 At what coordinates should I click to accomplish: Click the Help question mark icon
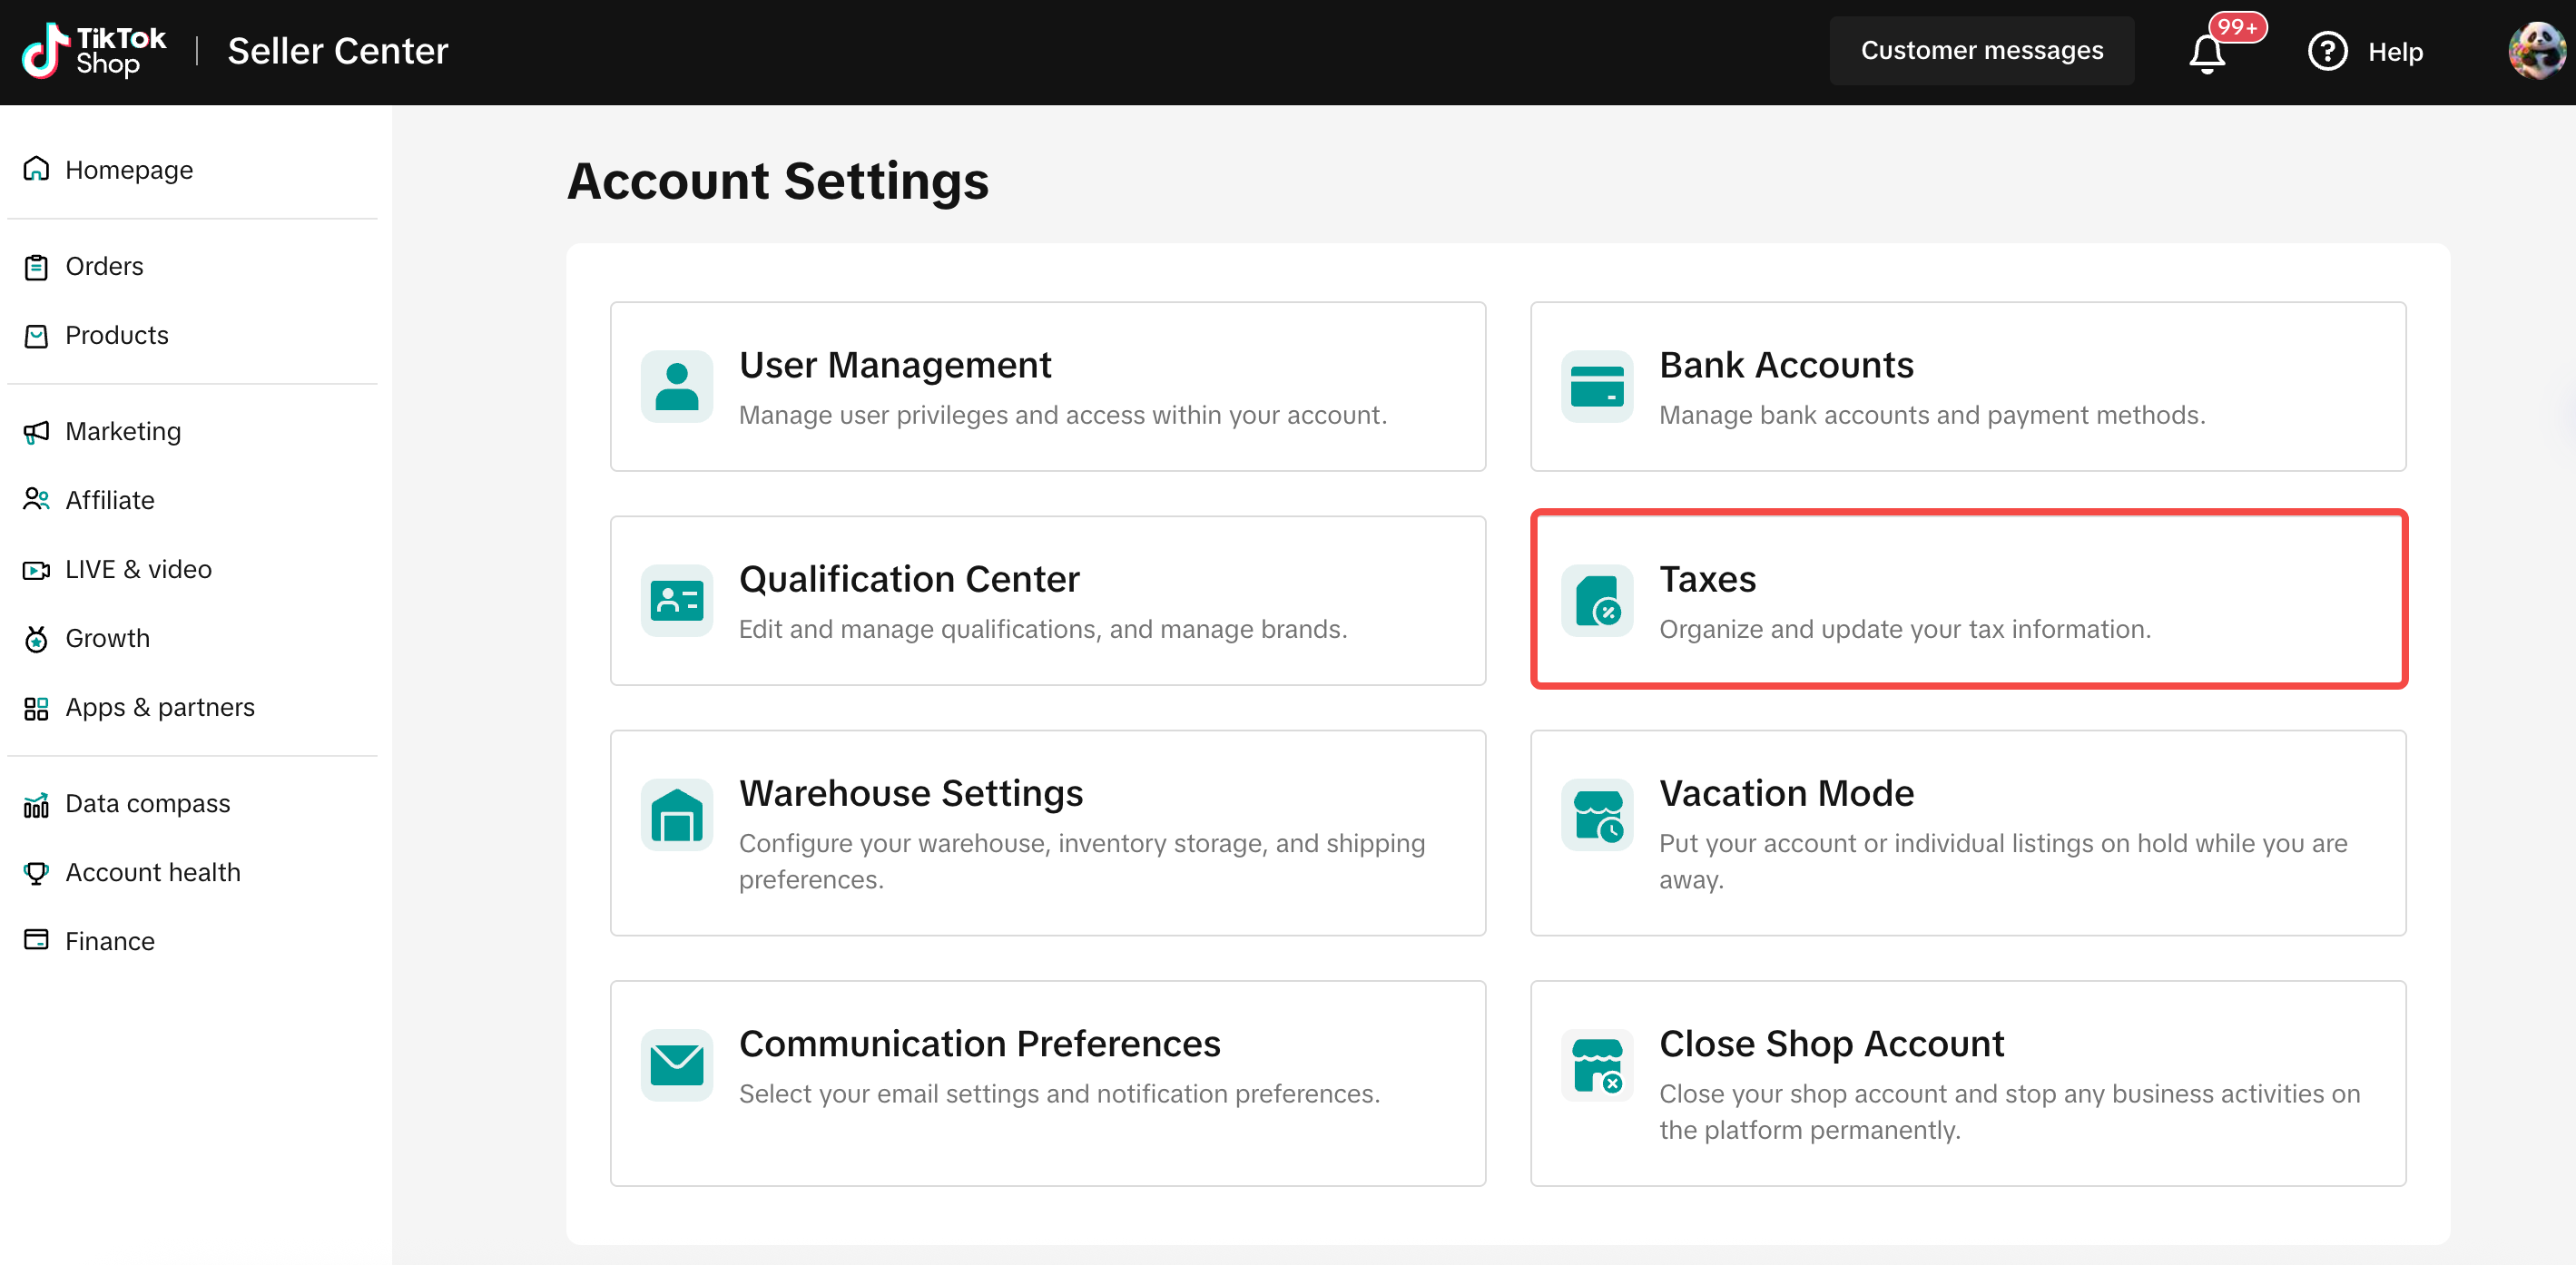pyautogui.click(x=2327, y=52)
